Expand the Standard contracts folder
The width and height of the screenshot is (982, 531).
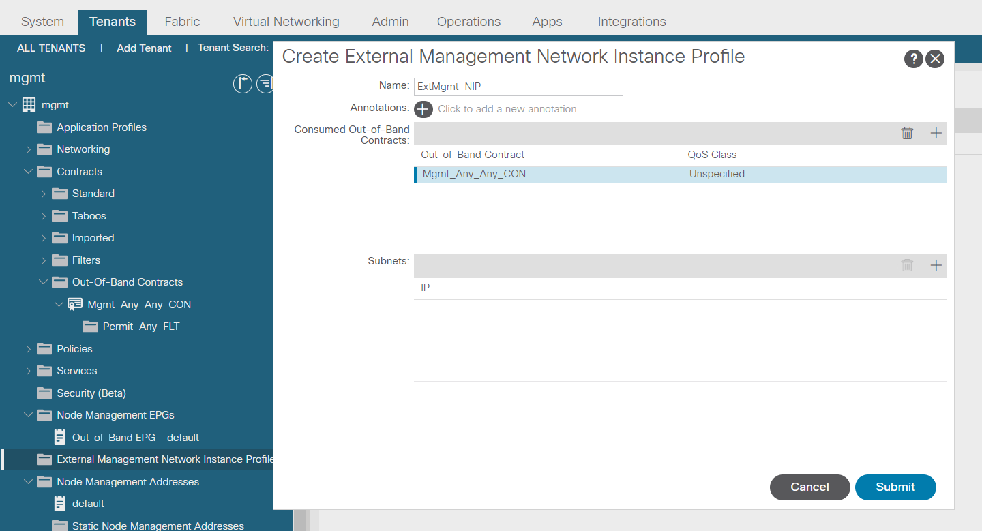tap(44, 194)
